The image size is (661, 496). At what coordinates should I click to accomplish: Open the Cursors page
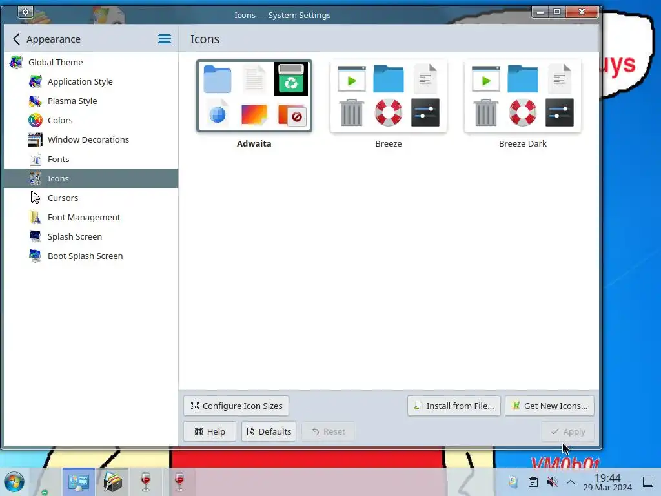(90, 198)
